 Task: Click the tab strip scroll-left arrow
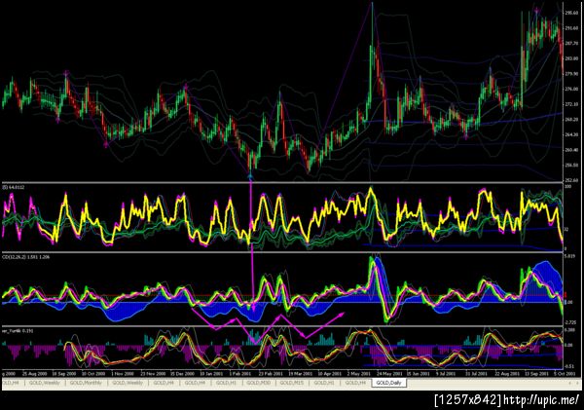(569, 383)
